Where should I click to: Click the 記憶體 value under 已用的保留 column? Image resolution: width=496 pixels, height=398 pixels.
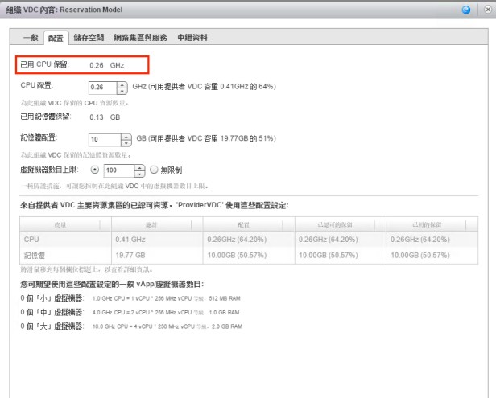coord(420,255)
